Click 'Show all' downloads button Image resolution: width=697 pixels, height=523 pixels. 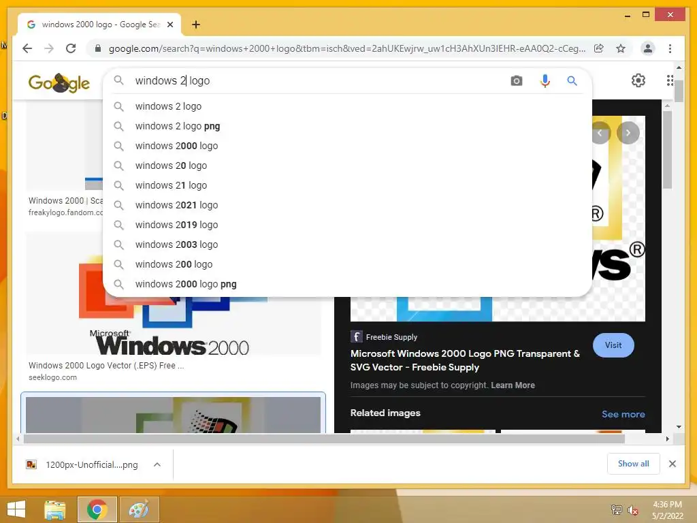click(x=634, y=464)
